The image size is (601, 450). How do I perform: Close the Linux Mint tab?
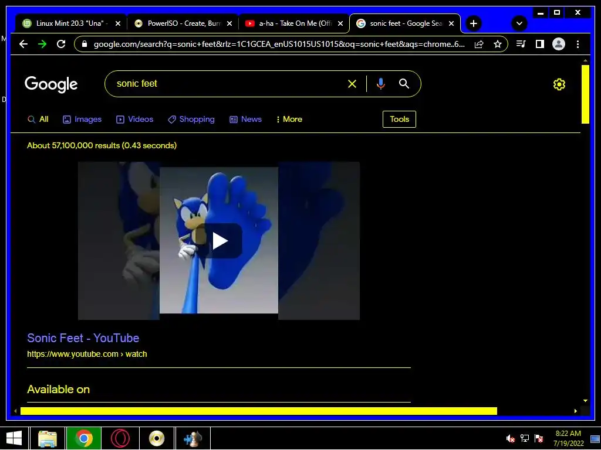tap(118, 23)
